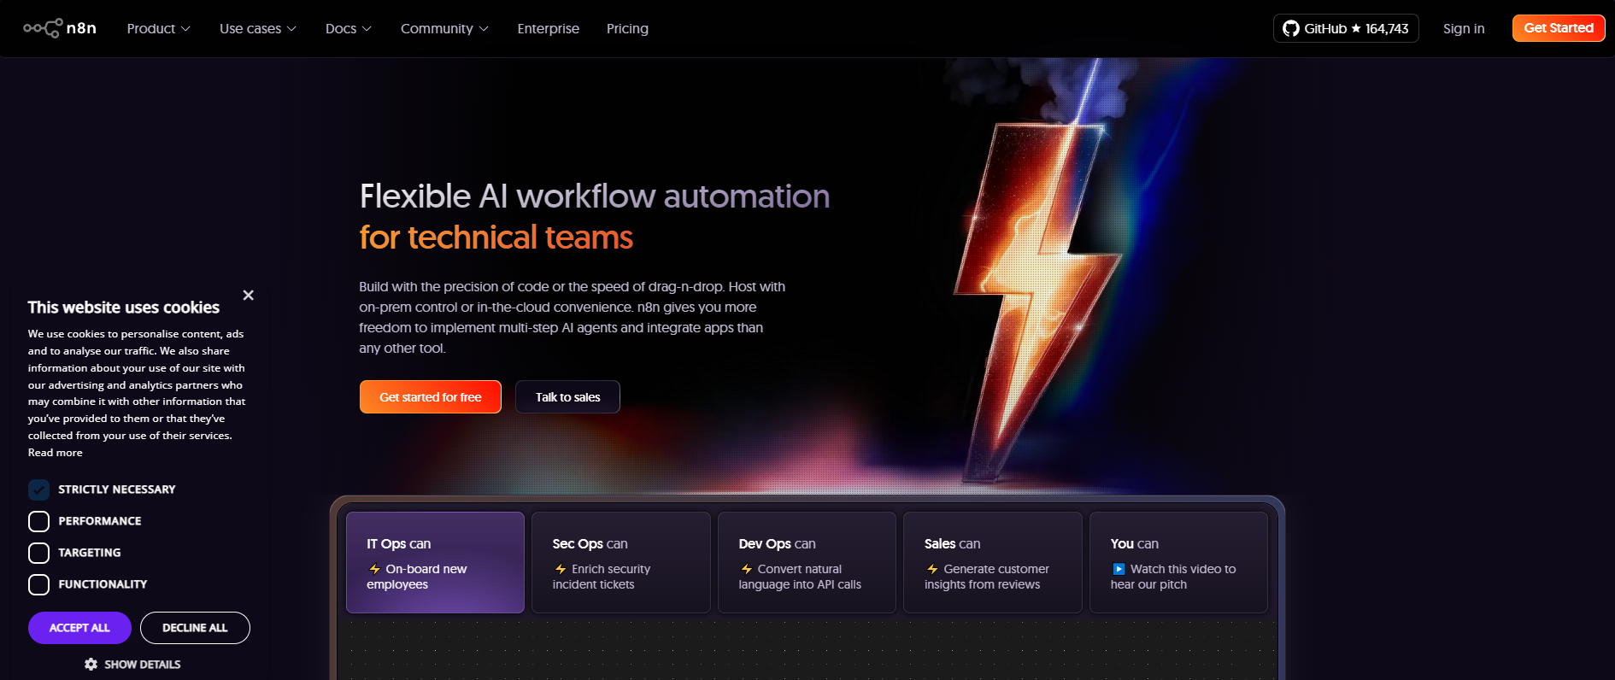The width and height of the screenshot is (1615, 680).
Task: Click the play video icon in You card
Action: coord(1119,569)
